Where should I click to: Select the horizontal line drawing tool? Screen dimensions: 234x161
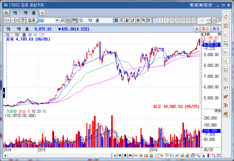point(226,52)
